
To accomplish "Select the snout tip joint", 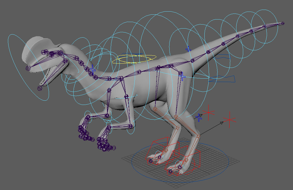I will (28, 68).
